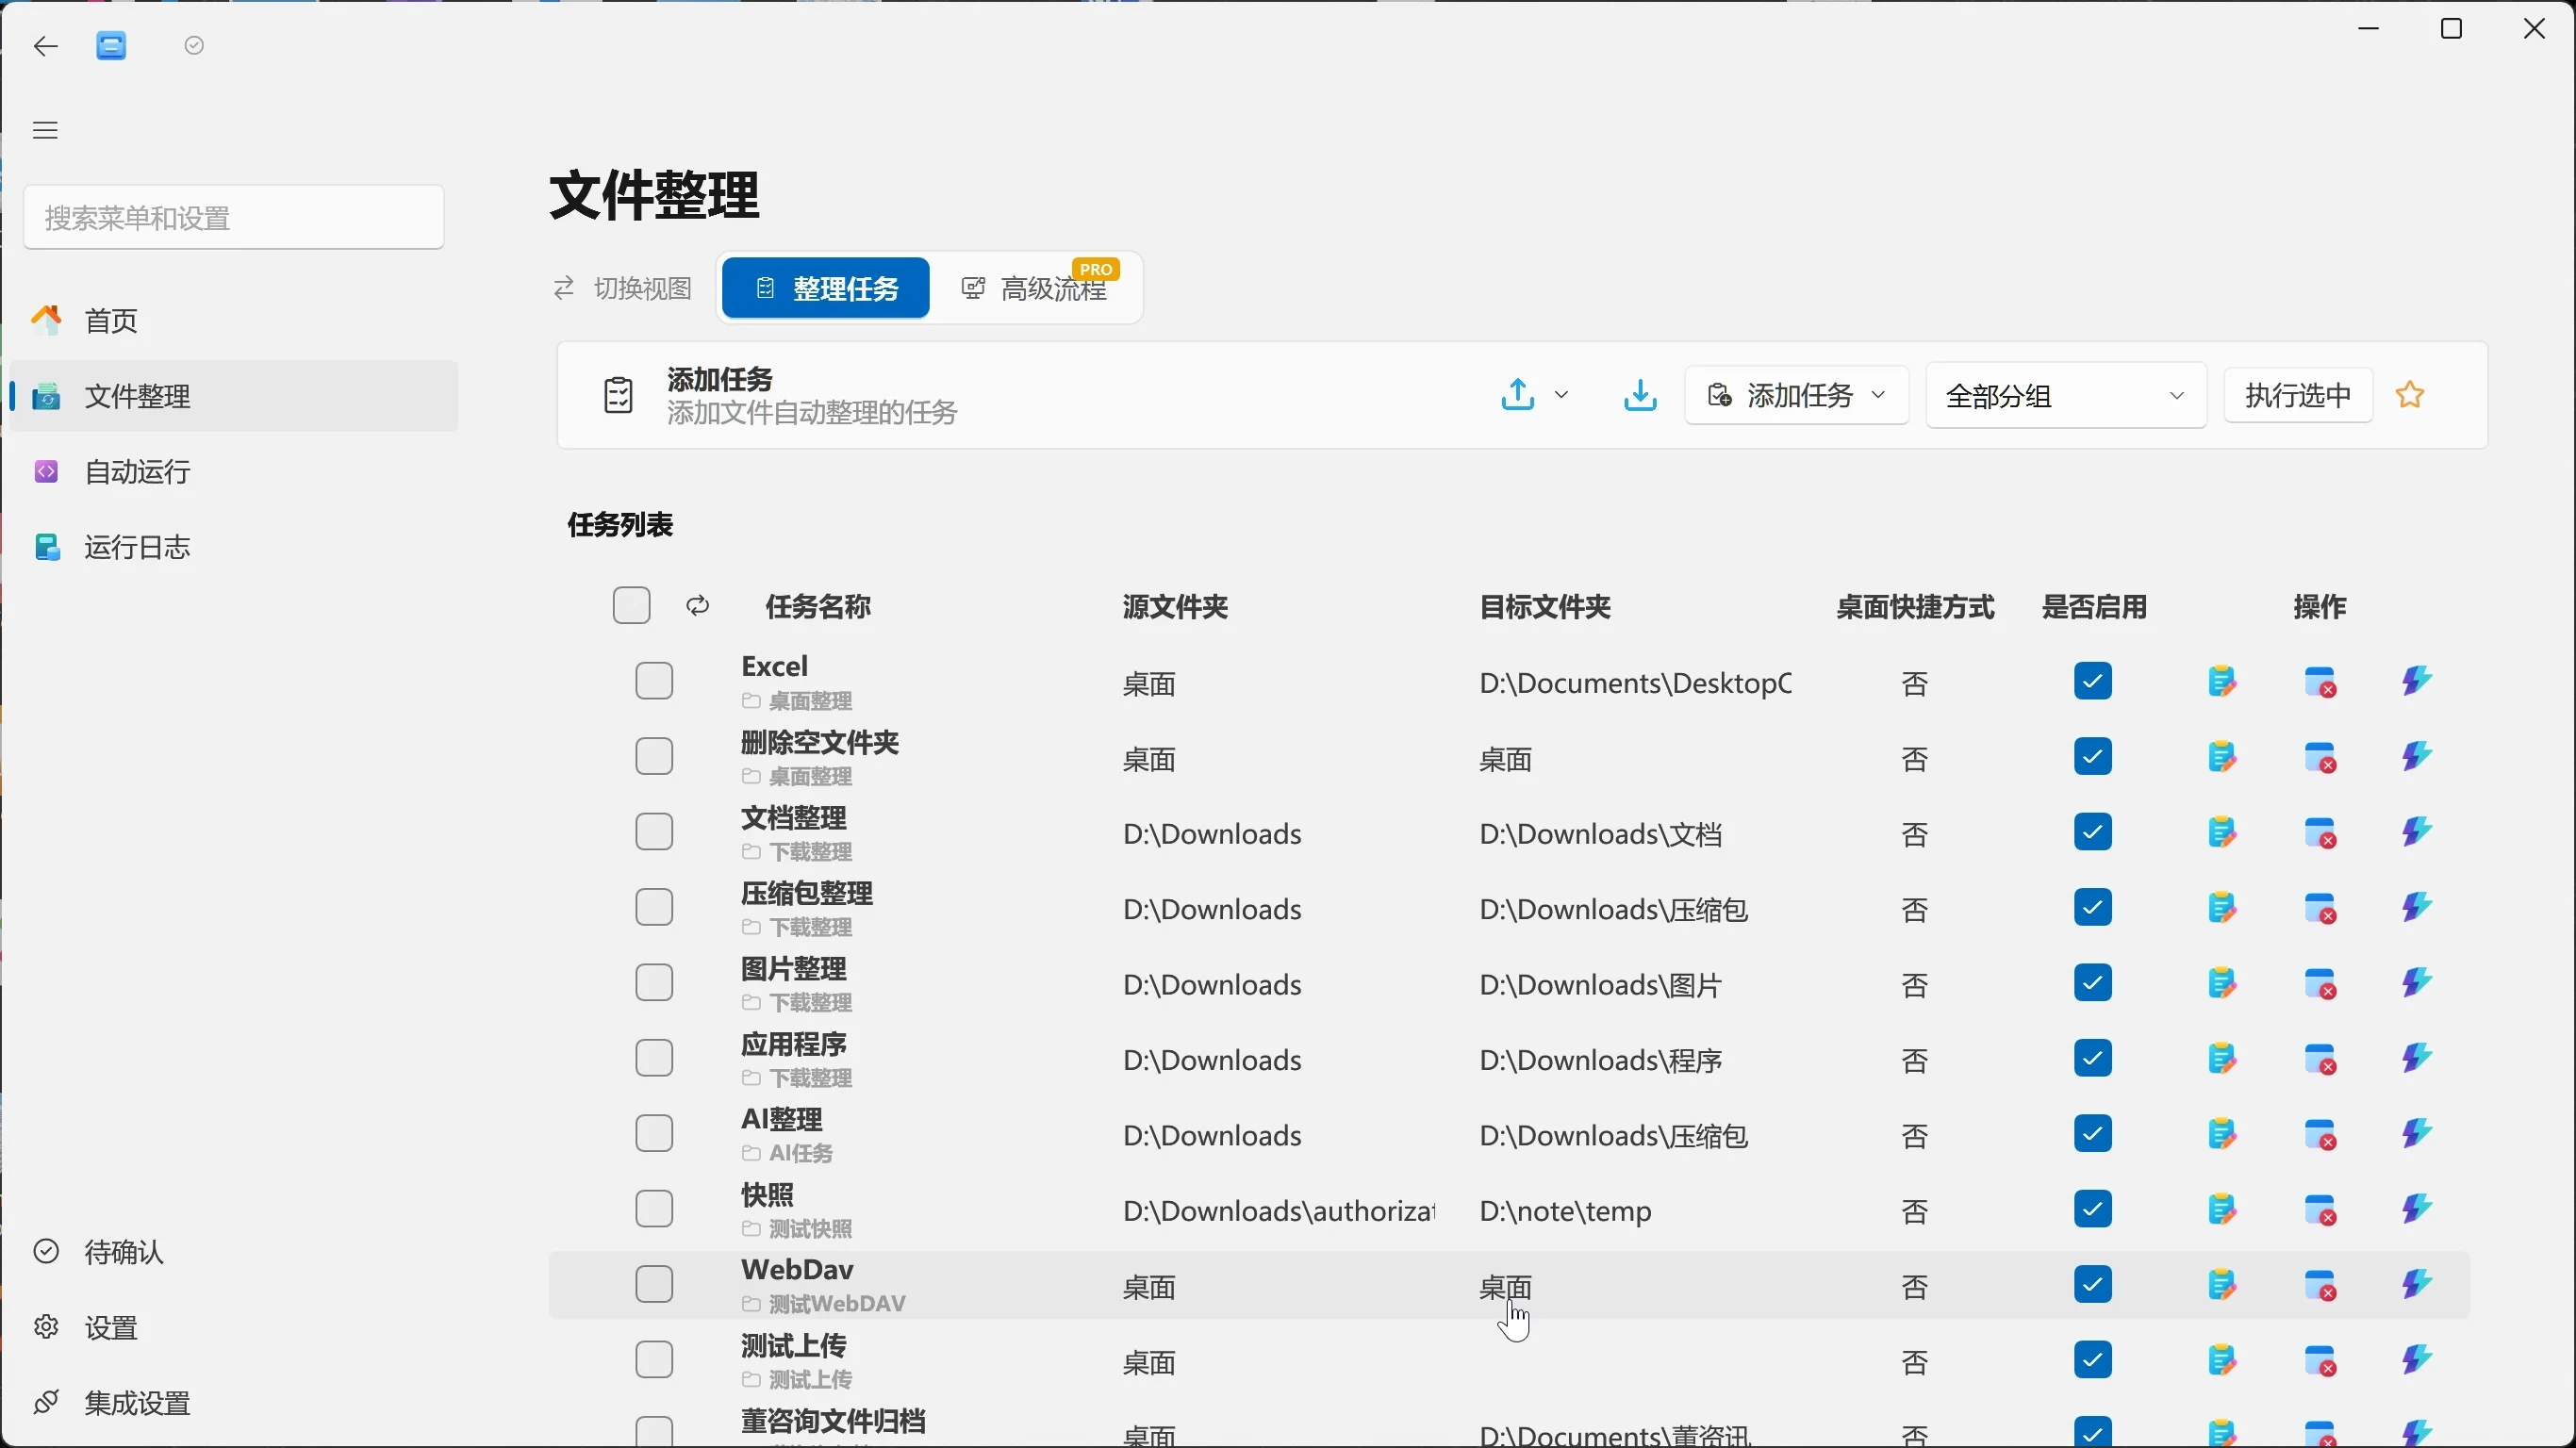Edit the 压缩包整理 task
Image resolution: width=2576 pixels, height=1448 pixels.
[x=2222, y=908]
